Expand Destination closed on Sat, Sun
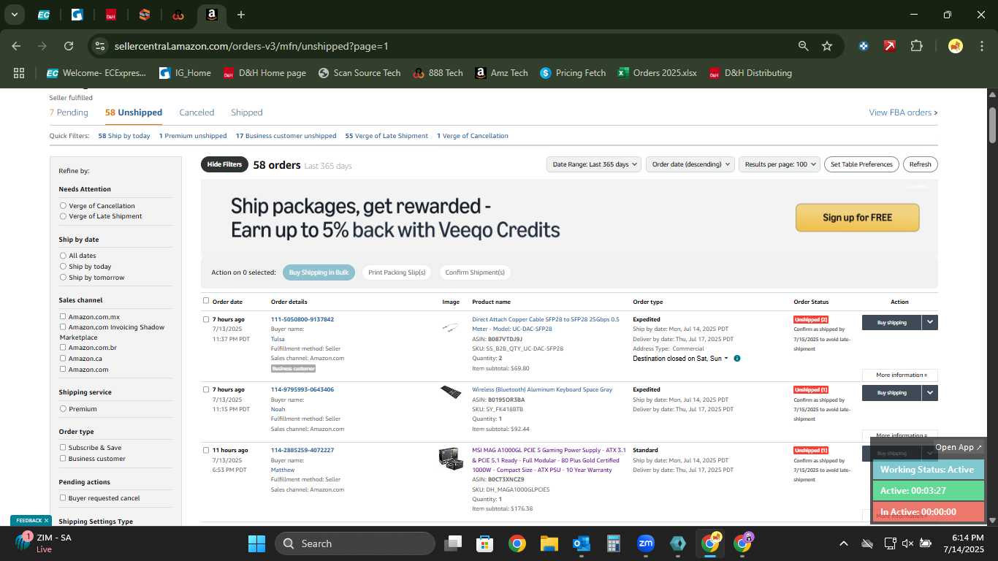The width and height of the screenshot is (998, 561). (680, 359)
